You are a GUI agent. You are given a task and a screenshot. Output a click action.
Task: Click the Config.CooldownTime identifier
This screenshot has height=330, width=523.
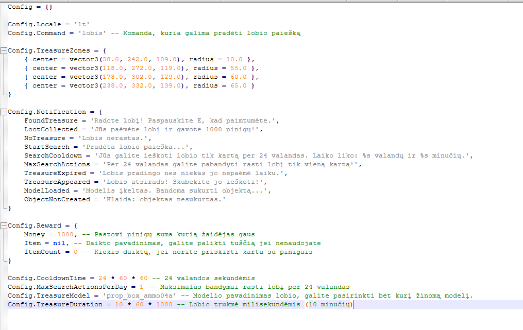coord(47,278)
